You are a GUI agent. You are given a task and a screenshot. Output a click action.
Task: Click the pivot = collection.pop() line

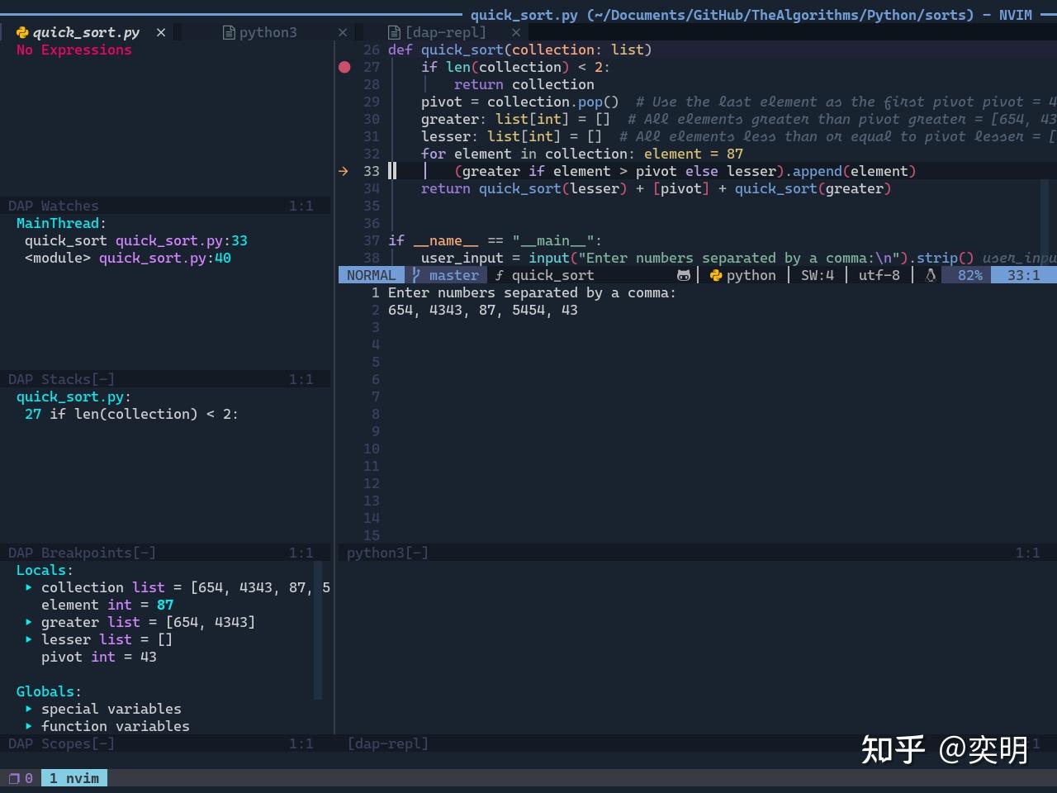[x=520, y=102]
